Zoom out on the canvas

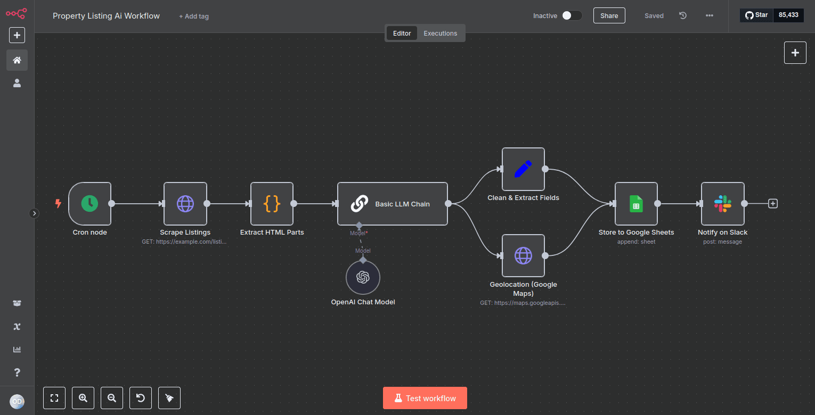tap(112, 398)
